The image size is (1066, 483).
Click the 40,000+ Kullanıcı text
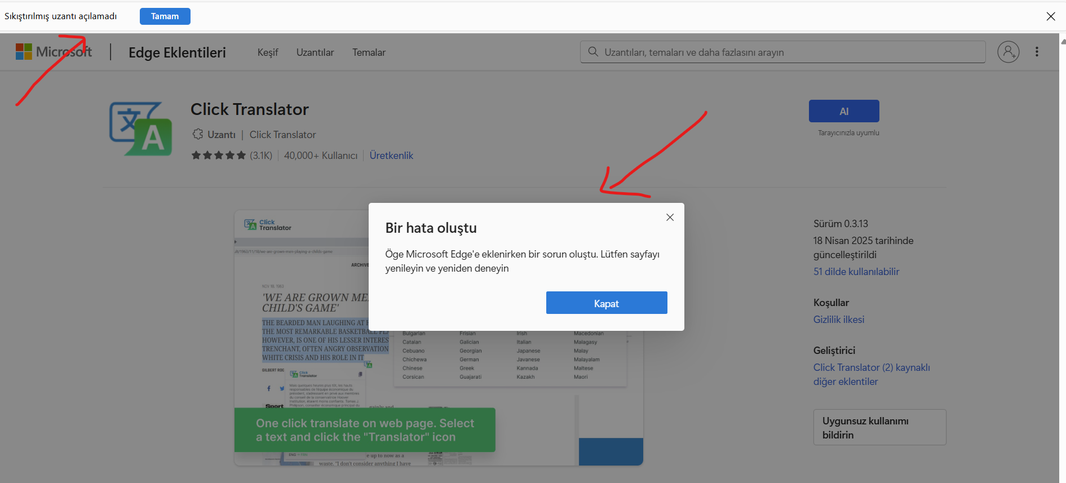[x=321, y=156]
